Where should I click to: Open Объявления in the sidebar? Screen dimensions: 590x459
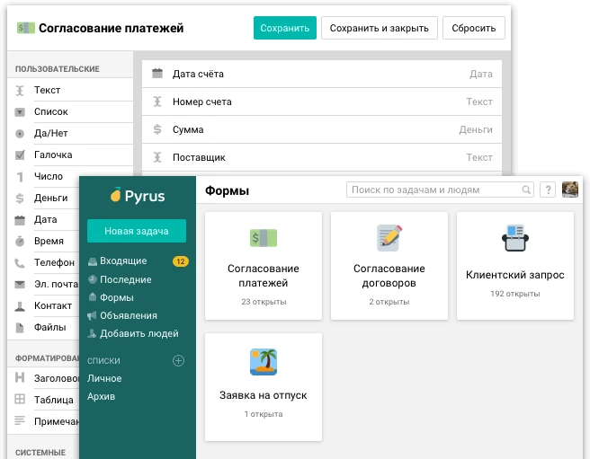[128, 315]
